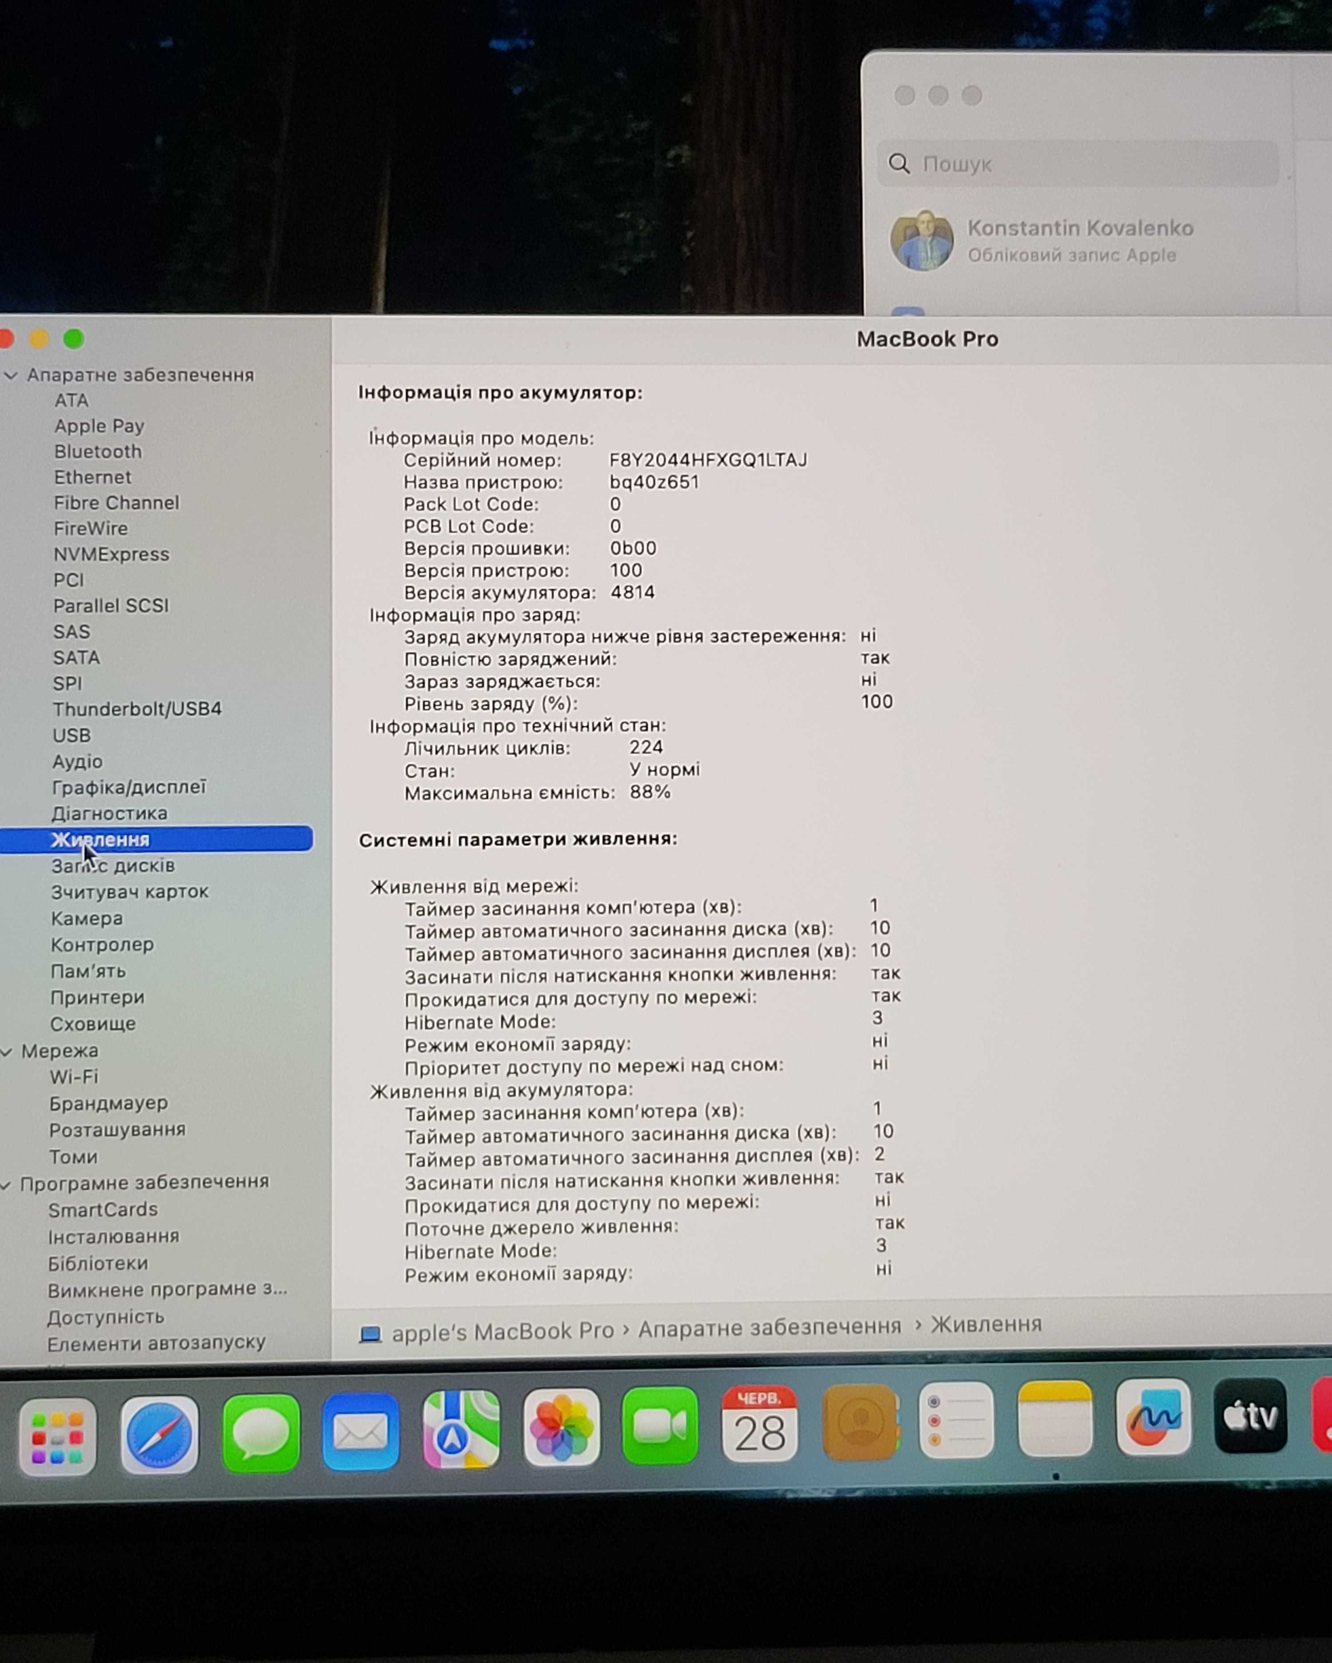Select Wi-Fi under Мережа
The image size is (1332, 1663).
pyautogui.click(x=73, y=1077)
